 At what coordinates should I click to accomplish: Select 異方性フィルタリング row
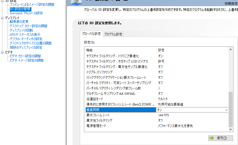[157, 120]
